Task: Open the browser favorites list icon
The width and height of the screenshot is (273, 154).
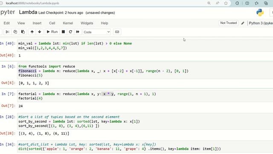Action: tap(257, 3)
